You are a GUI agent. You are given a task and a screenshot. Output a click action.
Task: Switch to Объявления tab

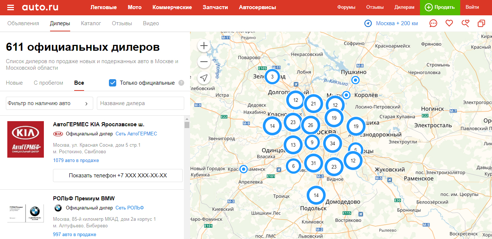[x=23, y=23]
